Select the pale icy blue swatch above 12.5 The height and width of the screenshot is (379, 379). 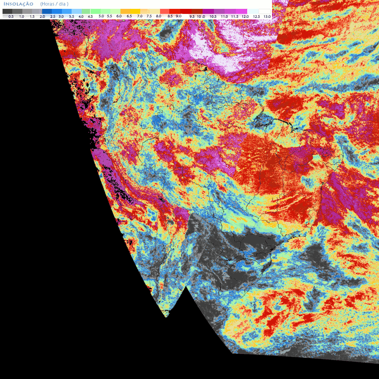point(253,11)
